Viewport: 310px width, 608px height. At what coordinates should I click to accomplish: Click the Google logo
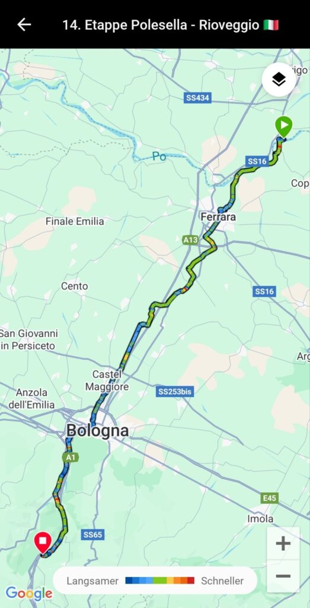point(29,593)
